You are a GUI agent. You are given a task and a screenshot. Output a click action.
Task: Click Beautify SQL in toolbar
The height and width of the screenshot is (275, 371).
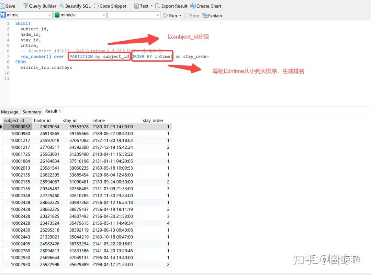coord(75,6)
